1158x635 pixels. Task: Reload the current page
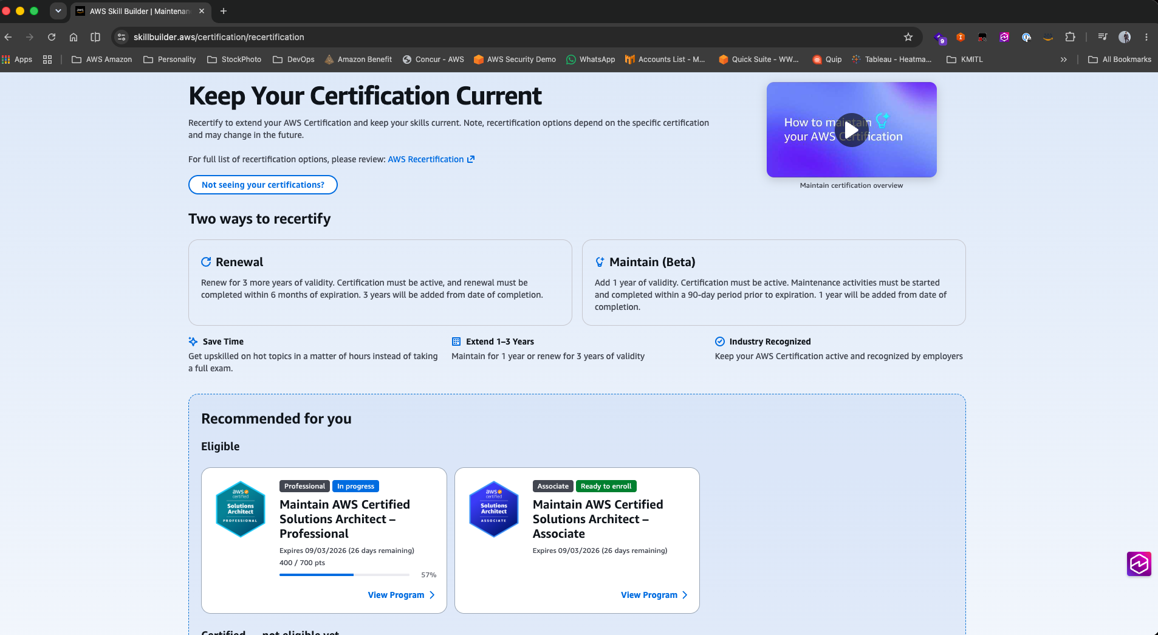click(x=52, y=37)
